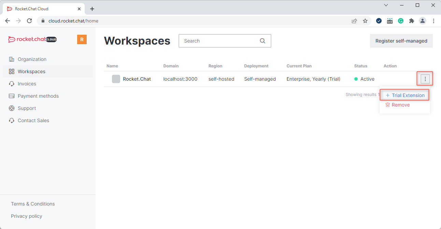Click the padlock site info icon

coord(43,21)
